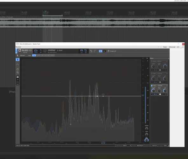Set stereo mode for the 1.93 kHz filter

(160, 94)
